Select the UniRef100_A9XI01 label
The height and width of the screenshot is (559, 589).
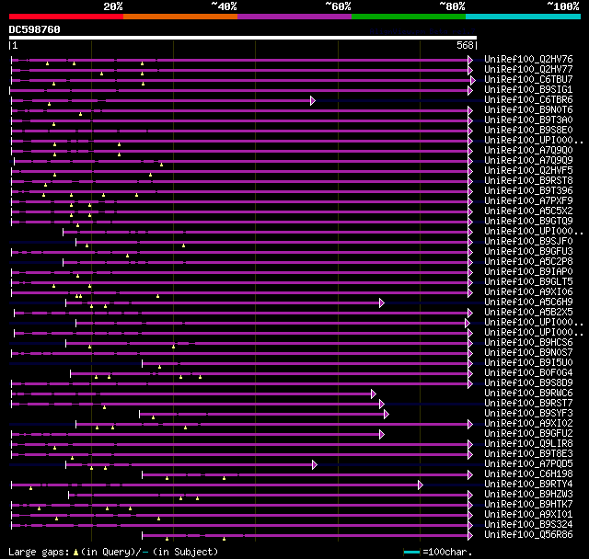(528, 515)
